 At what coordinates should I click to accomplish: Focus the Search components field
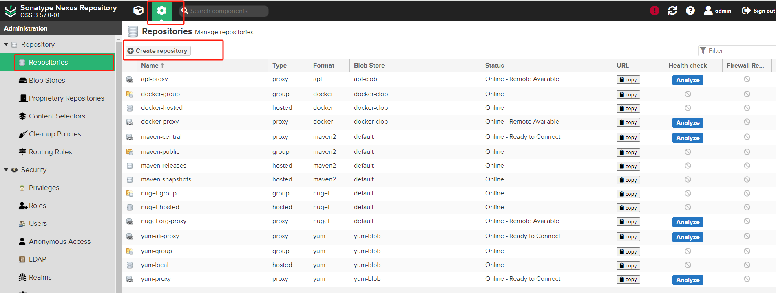point(224,11)
